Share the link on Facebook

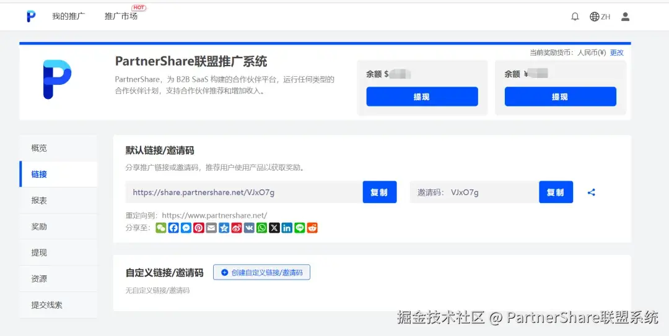pyautogui.click(x=173, y=228)
